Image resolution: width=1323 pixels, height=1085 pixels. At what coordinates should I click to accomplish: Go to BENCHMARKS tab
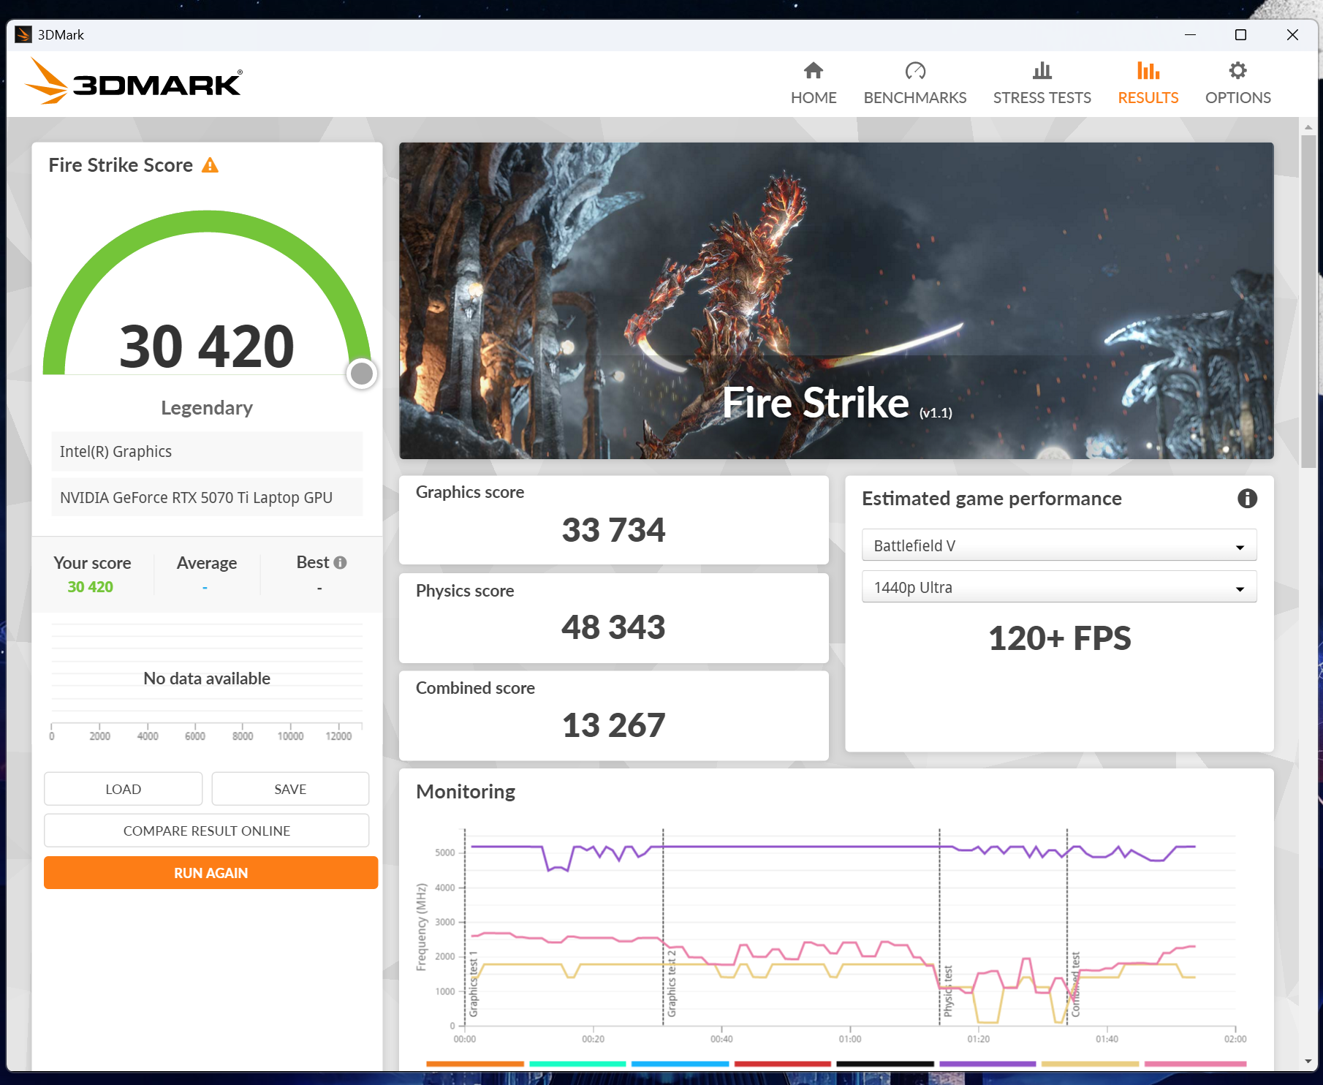point(915,82)
